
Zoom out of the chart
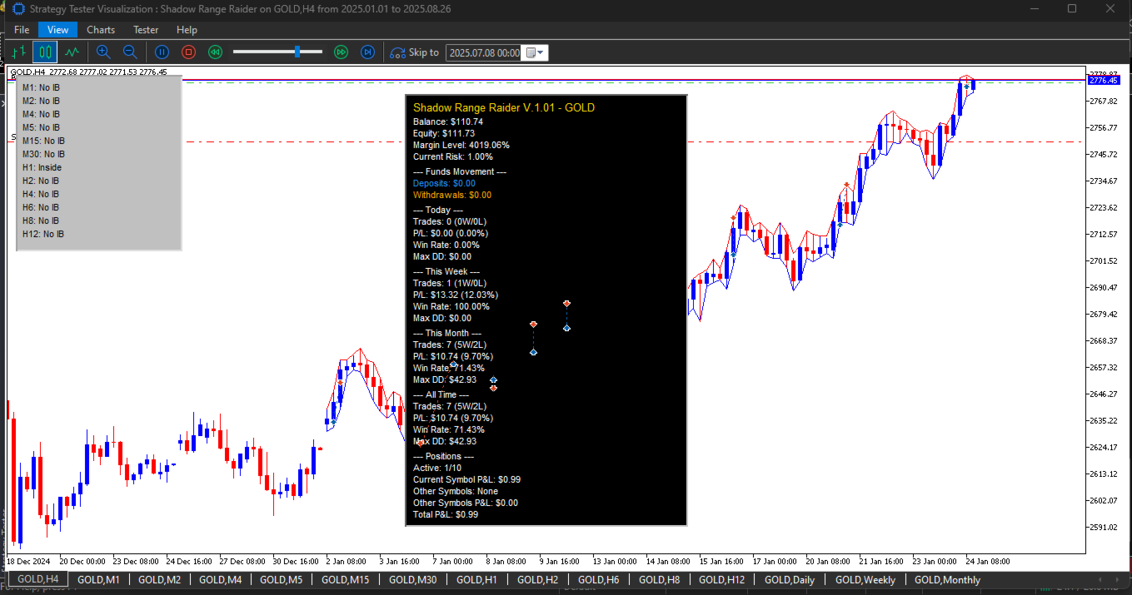(130, 52)
